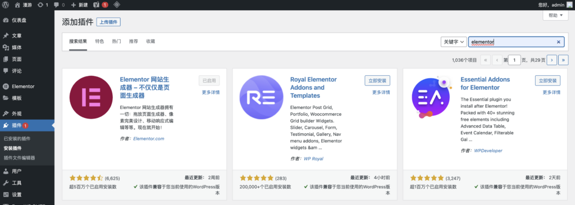This screenshot has width=575, height=205.
Task: Click the Essential Addons logo
Action: 432,97
